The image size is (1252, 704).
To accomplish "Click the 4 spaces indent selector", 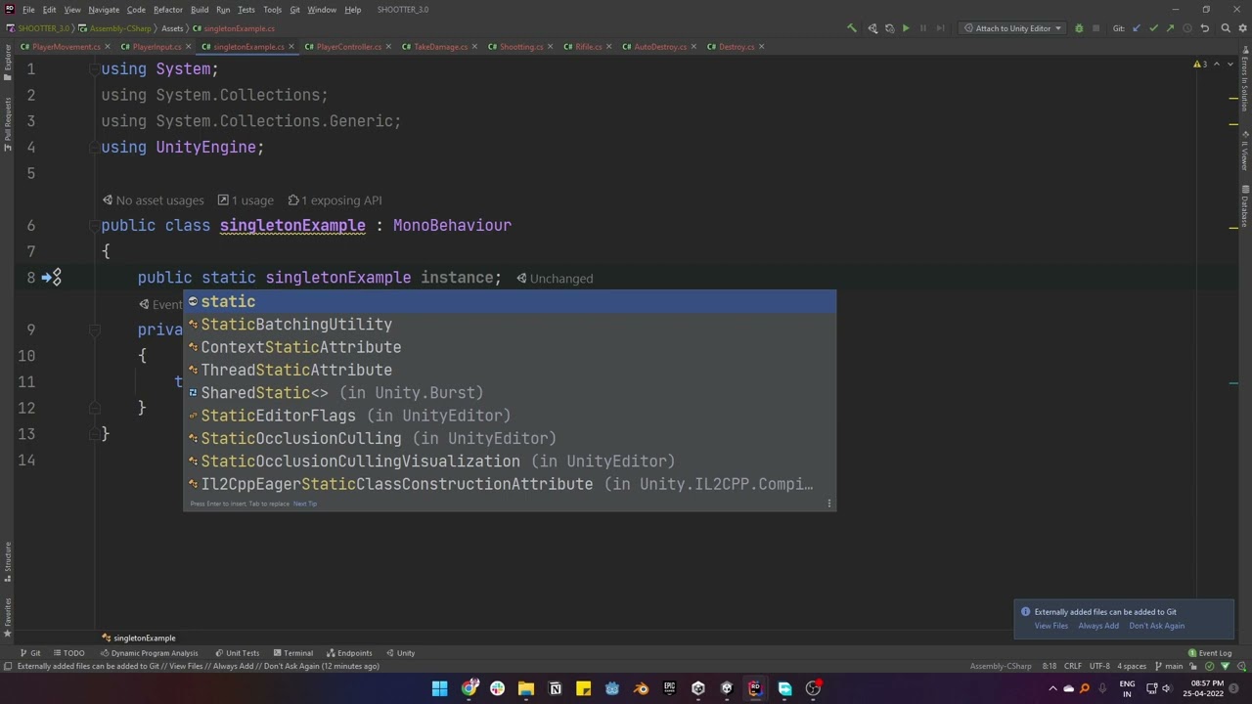I will pyautogui.click(x=1132, y=667).
